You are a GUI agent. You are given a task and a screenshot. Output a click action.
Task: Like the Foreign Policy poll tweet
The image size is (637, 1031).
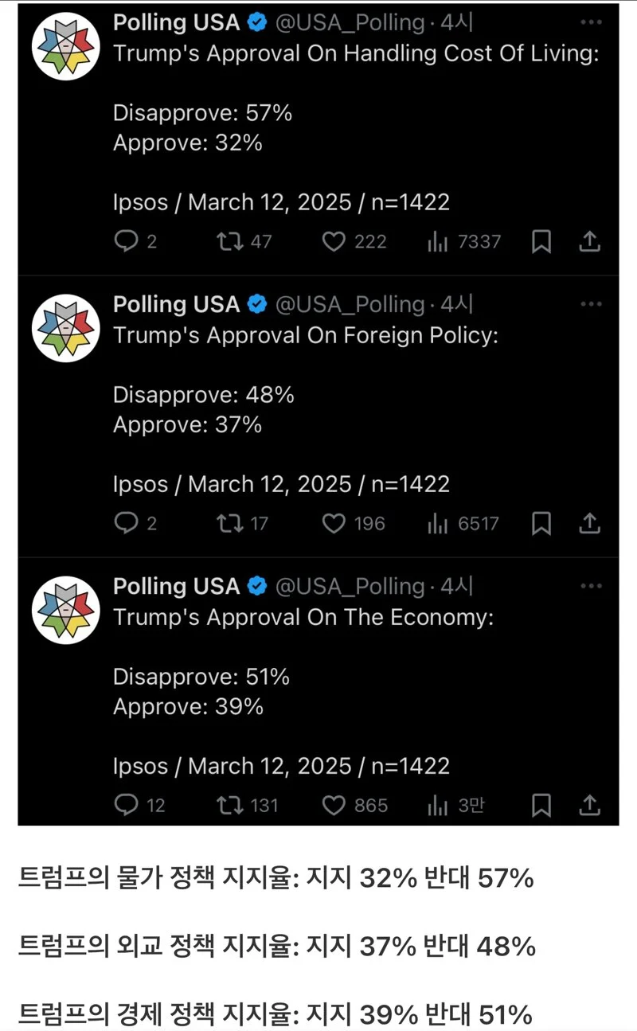[x=334, y=523]
